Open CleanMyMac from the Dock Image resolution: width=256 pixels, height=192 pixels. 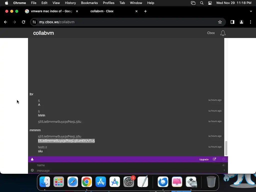177,182
